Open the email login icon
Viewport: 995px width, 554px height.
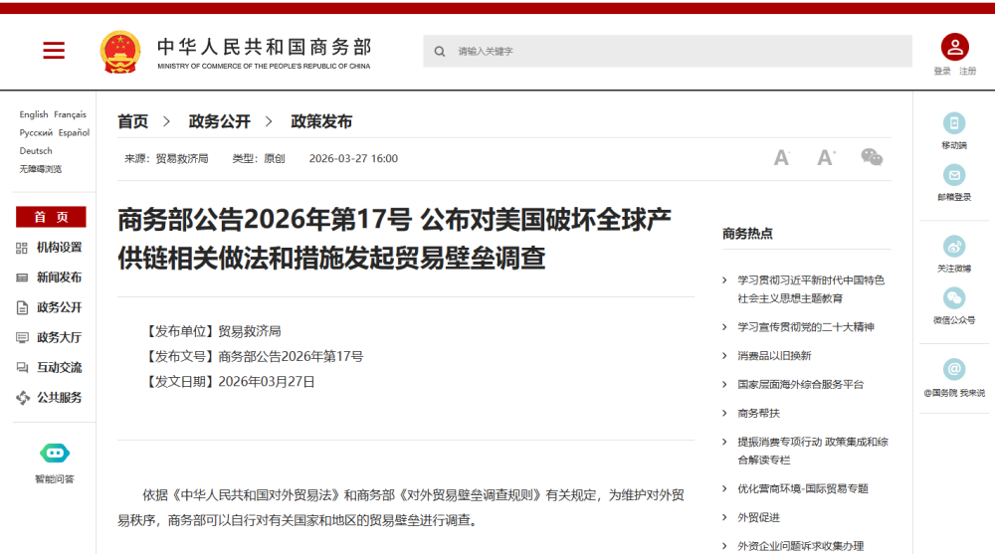click(954, 175)
